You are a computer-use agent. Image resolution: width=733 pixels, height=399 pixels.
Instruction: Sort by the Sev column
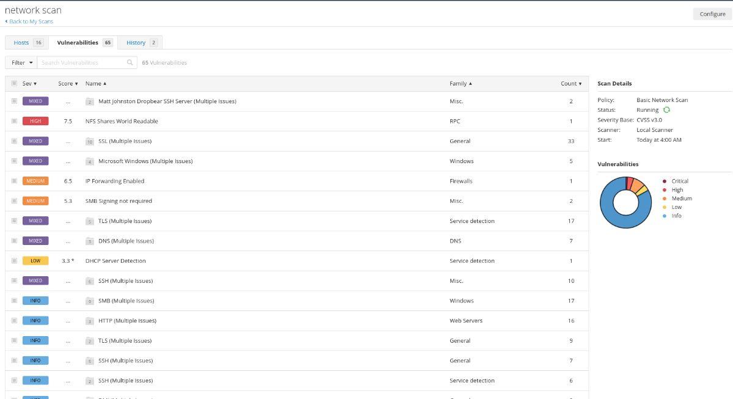pos(30,84)
